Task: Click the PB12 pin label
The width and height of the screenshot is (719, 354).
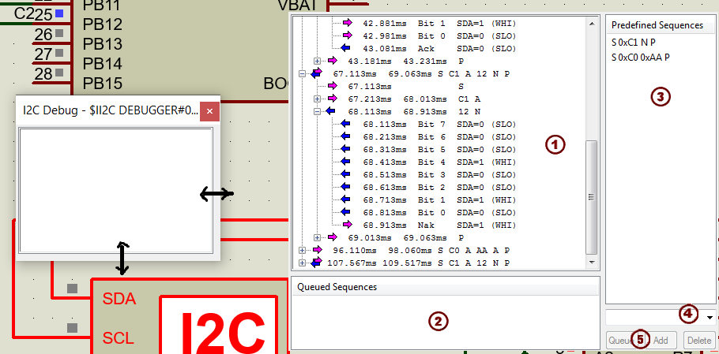Action: tap(103, 24)
